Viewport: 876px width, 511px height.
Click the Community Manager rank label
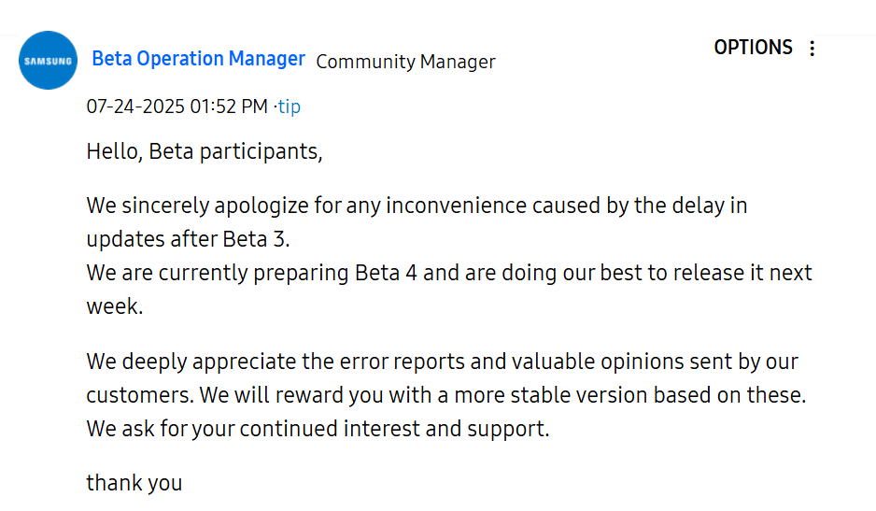click(x=405, y=62)
